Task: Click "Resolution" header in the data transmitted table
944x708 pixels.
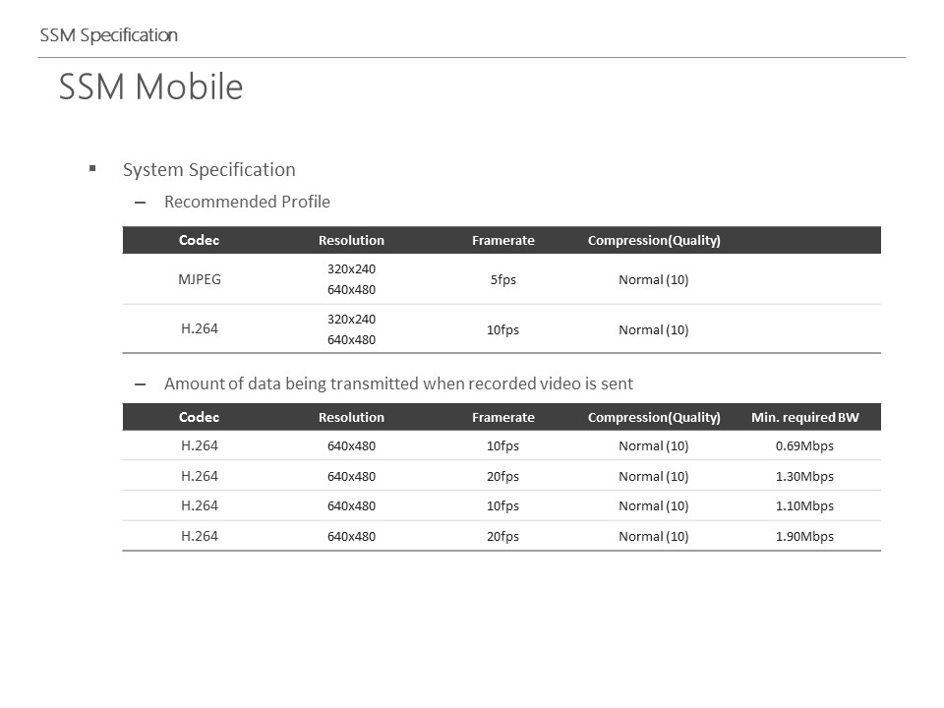Action: point(352,417)
